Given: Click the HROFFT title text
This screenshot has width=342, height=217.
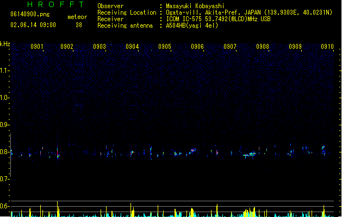Looking at the screenshot, I should click(x=55, y=4).
